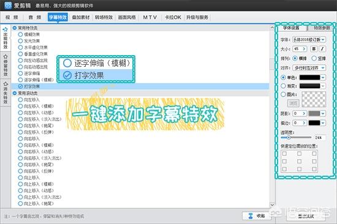Click the 浏览 browse button under 图片
This screenshot has width=337, height=224.
coord(293,103)
